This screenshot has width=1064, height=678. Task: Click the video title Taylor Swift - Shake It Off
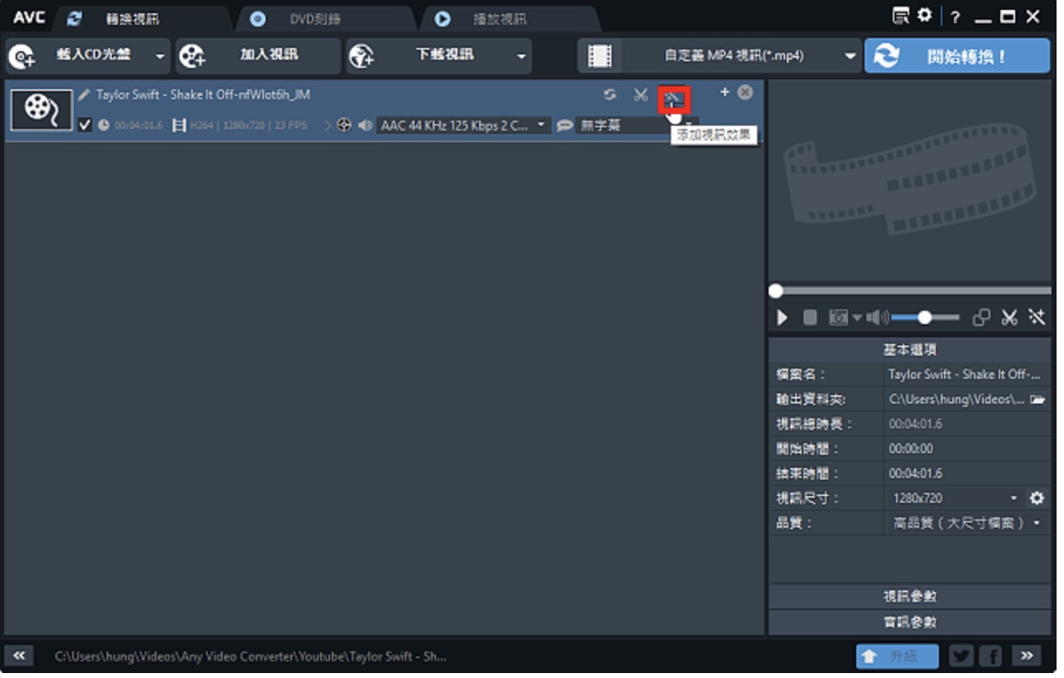[203, 95]
